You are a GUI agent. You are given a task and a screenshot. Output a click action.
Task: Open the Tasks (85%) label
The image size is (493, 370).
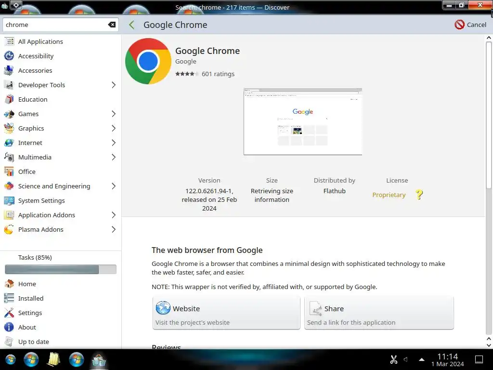pos(35,257)
